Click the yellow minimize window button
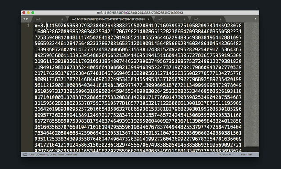The image size is (281, 169). pyautogui.click(x=28, y=13)
